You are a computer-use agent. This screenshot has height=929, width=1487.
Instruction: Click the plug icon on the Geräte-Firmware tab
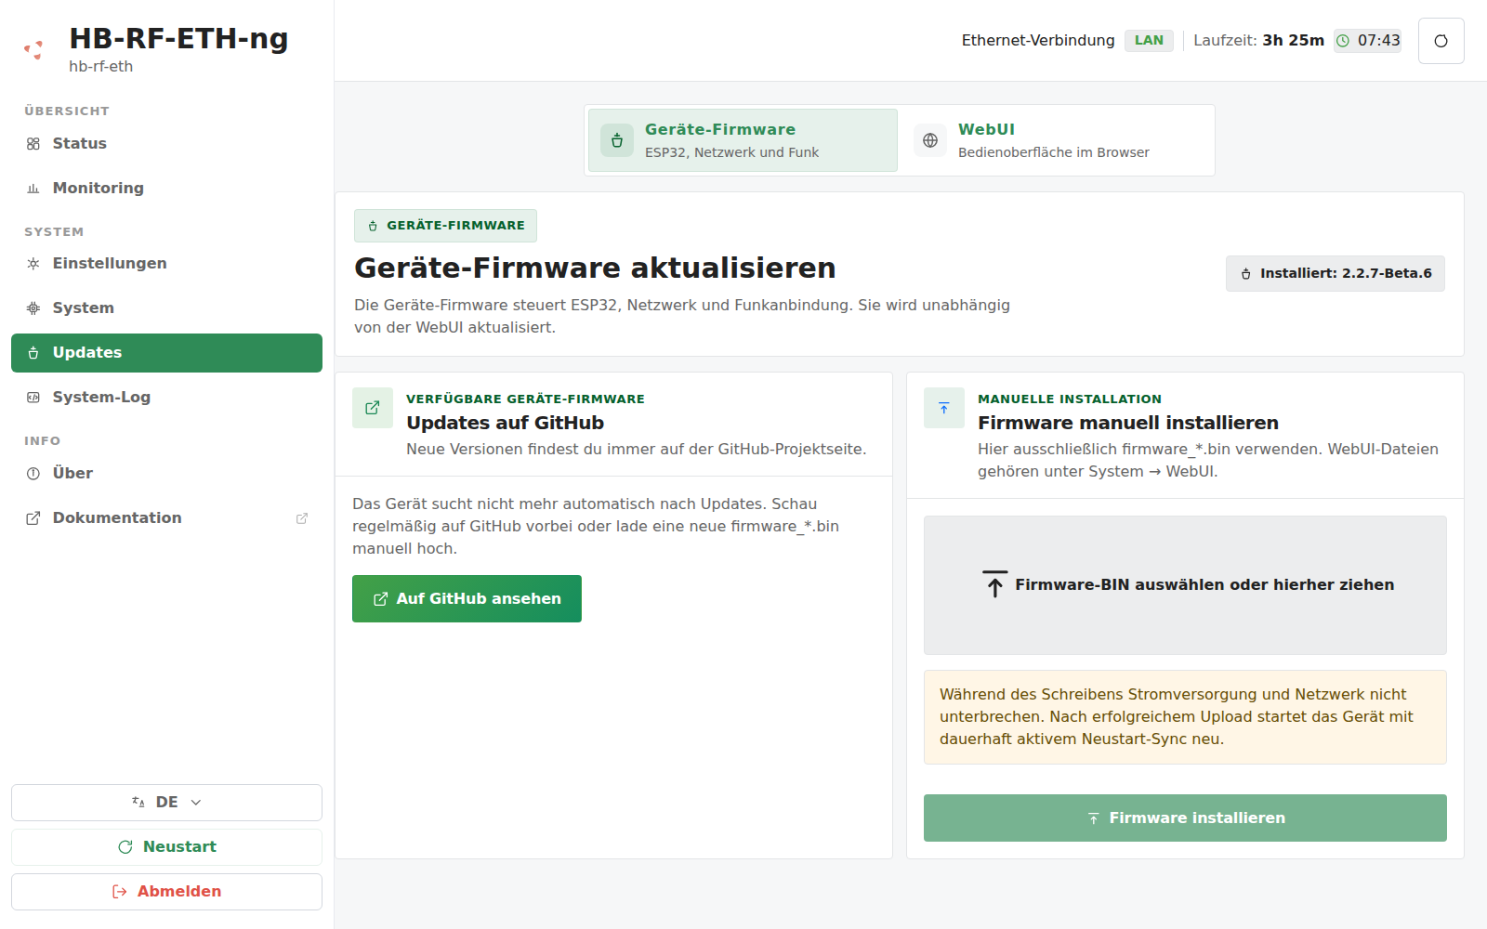[617, 140]
